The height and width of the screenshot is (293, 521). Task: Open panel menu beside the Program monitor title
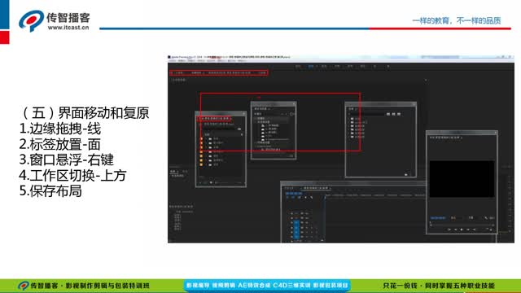pyautogui.click(x=462, y=138)
